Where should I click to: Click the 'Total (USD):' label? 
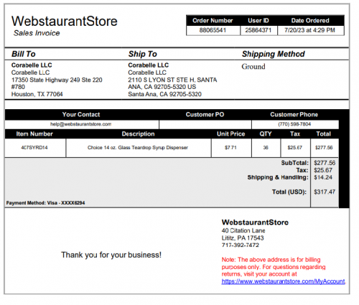[x=289, y=192]
